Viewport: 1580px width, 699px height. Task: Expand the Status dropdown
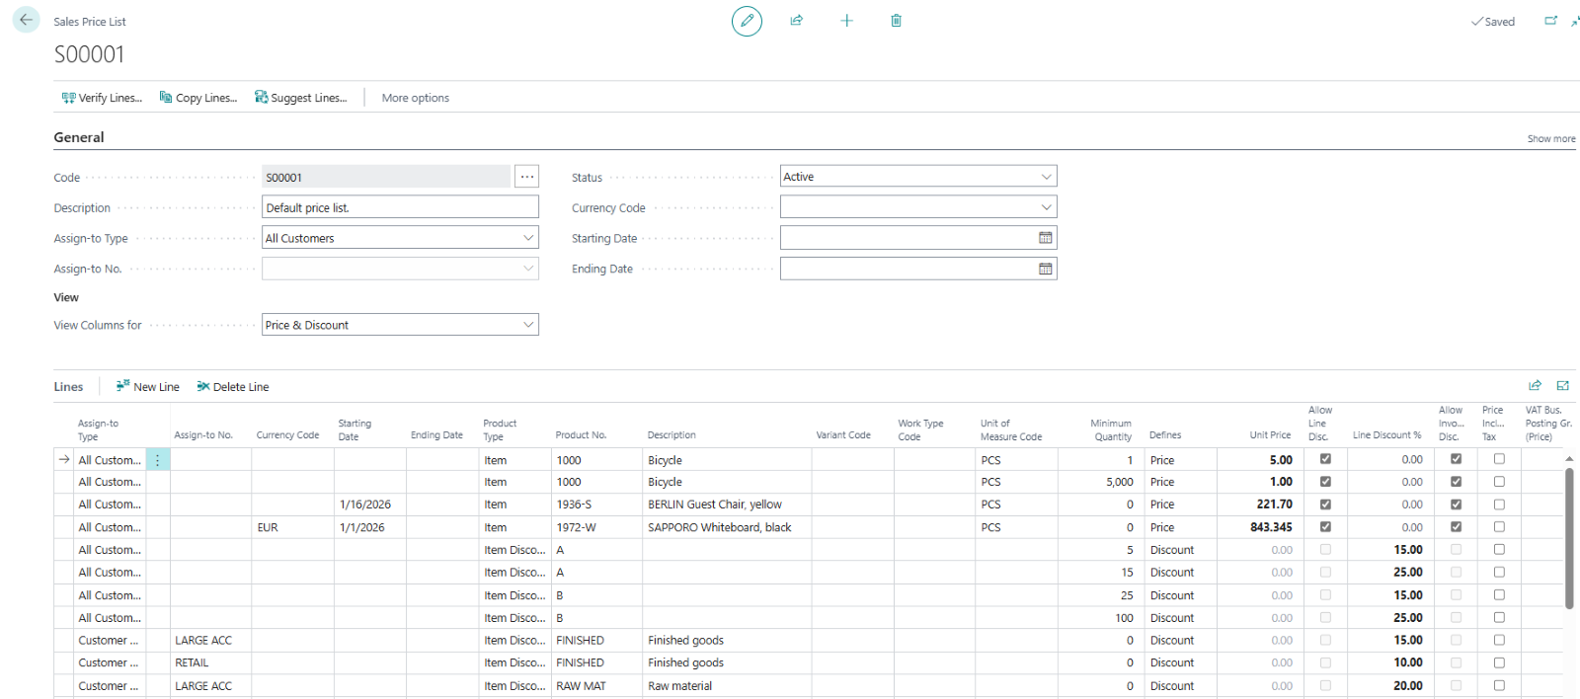(1046, 177)
